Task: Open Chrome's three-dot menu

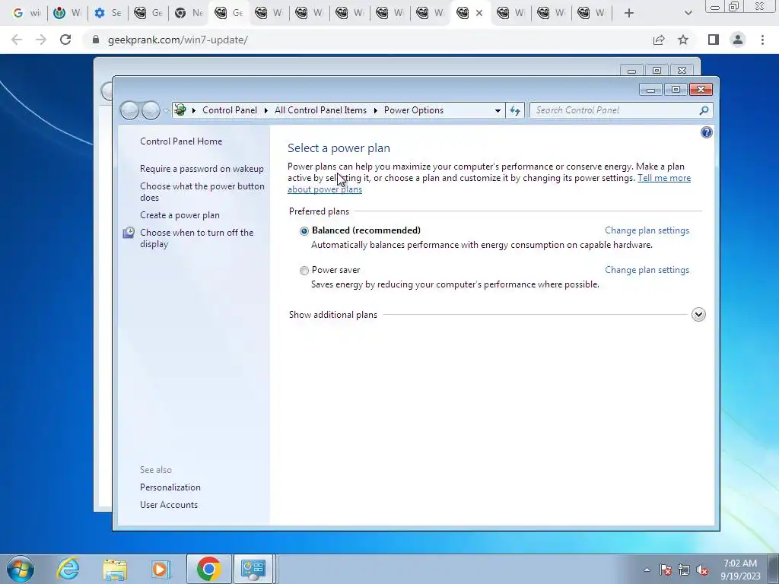Action: 762,40
